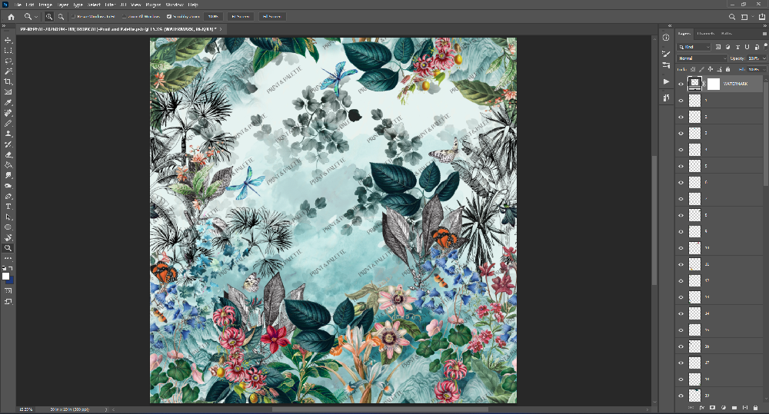Open Edit Toolbar three-dots menu
The width and height of the screenshot is (769, 414).
click(x=8, y=258)
